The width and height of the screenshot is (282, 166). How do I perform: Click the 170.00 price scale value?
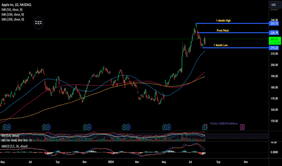point(274,98)
